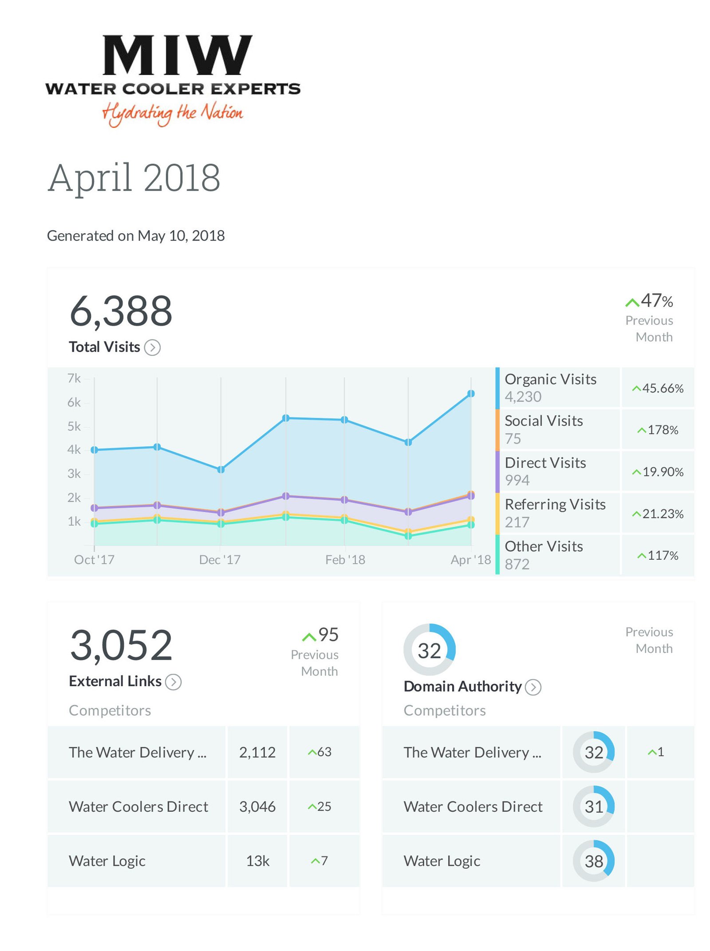Click the Generated on May 10, 2018 text
The image size is (710, 951).
tap(136, 236)
